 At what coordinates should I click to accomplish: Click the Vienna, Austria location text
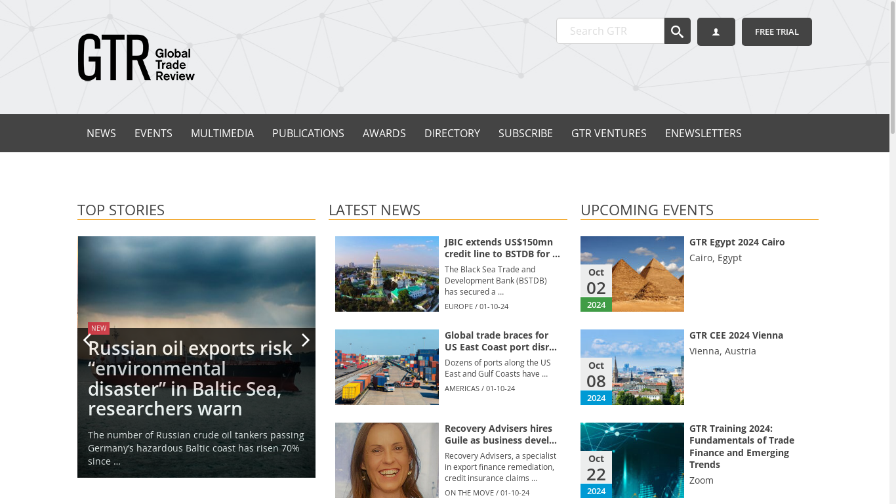pyautogui.click(x=723, y=351)
